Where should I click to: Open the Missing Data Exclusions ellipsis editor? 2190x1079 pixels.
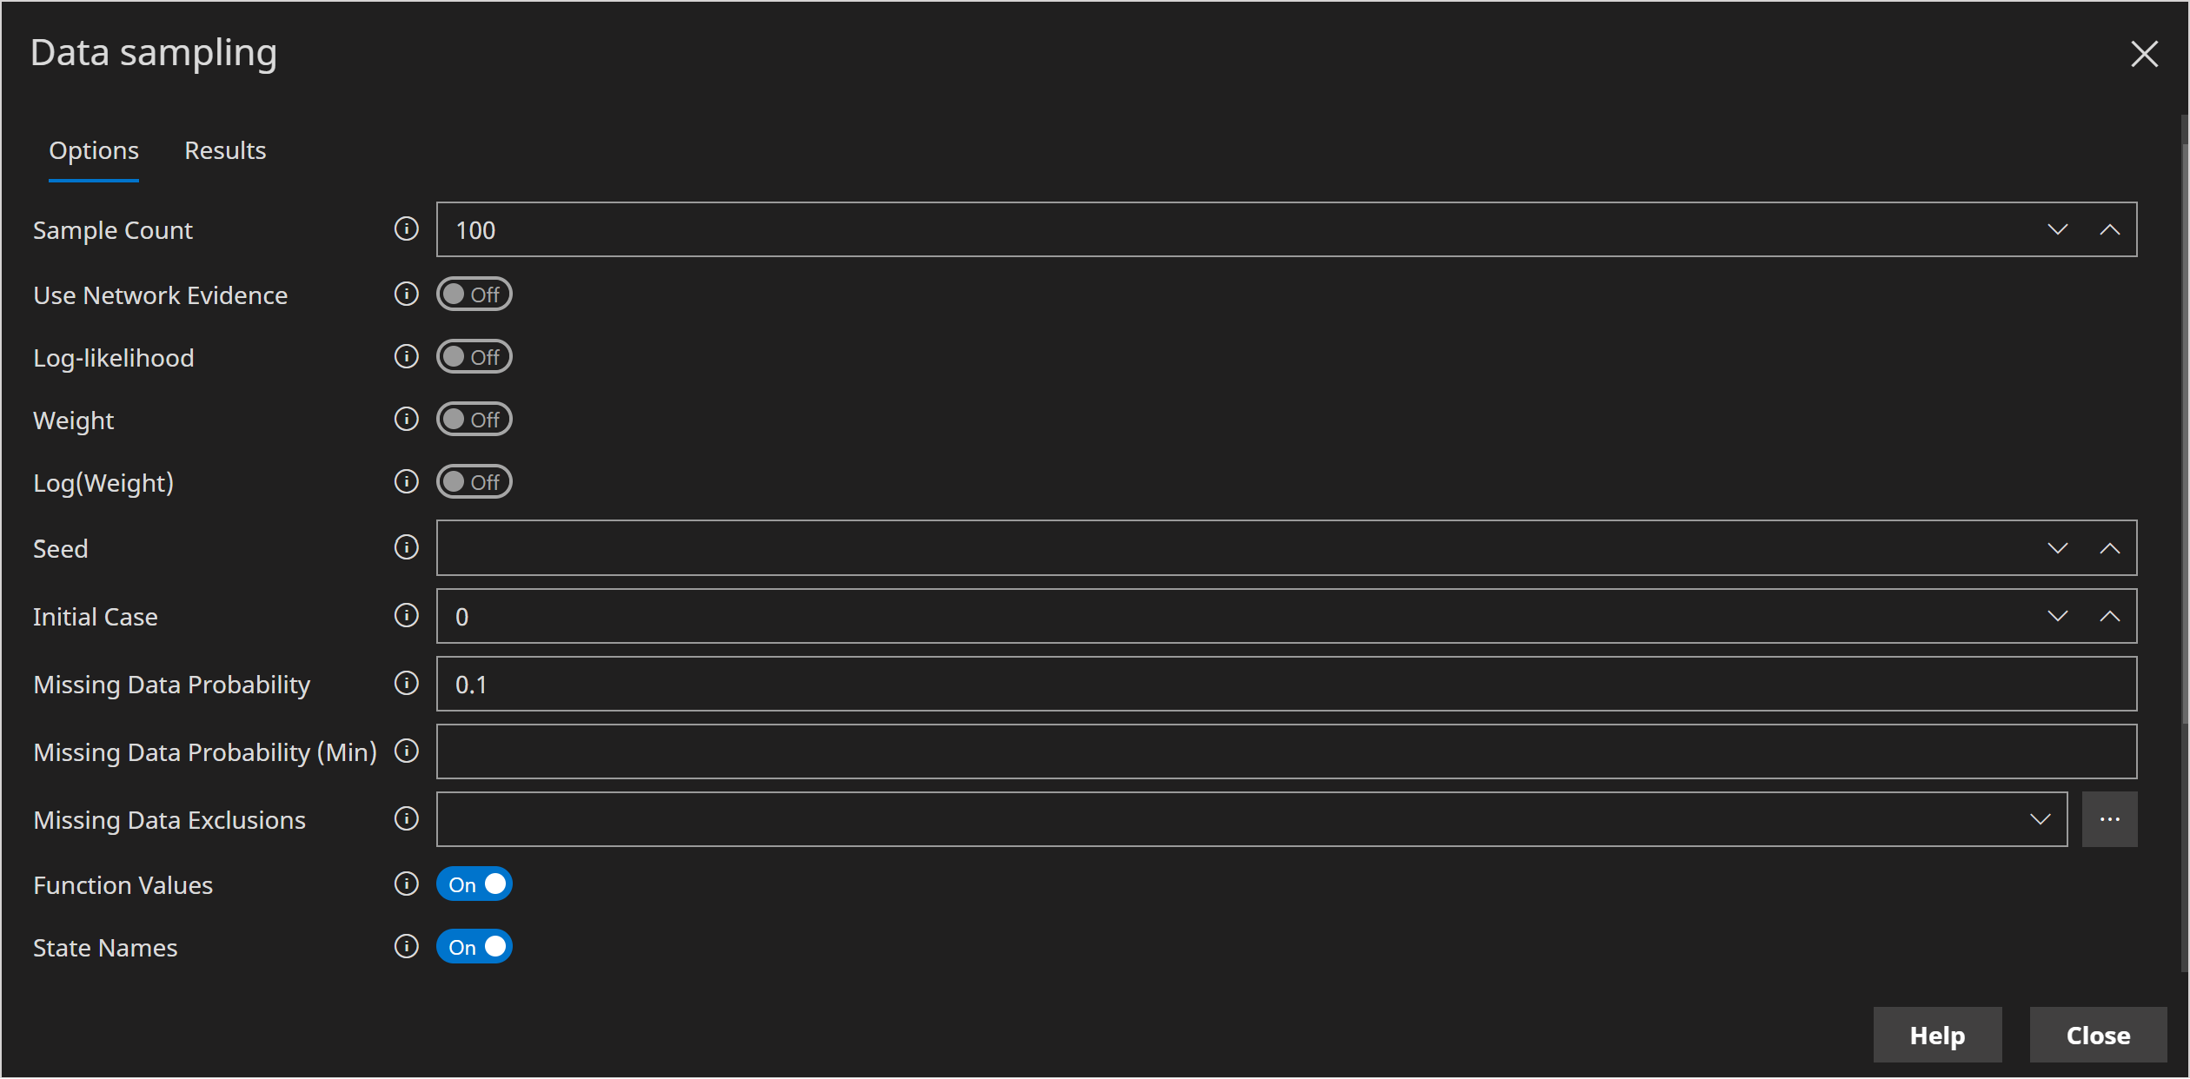click(2110, 818)
